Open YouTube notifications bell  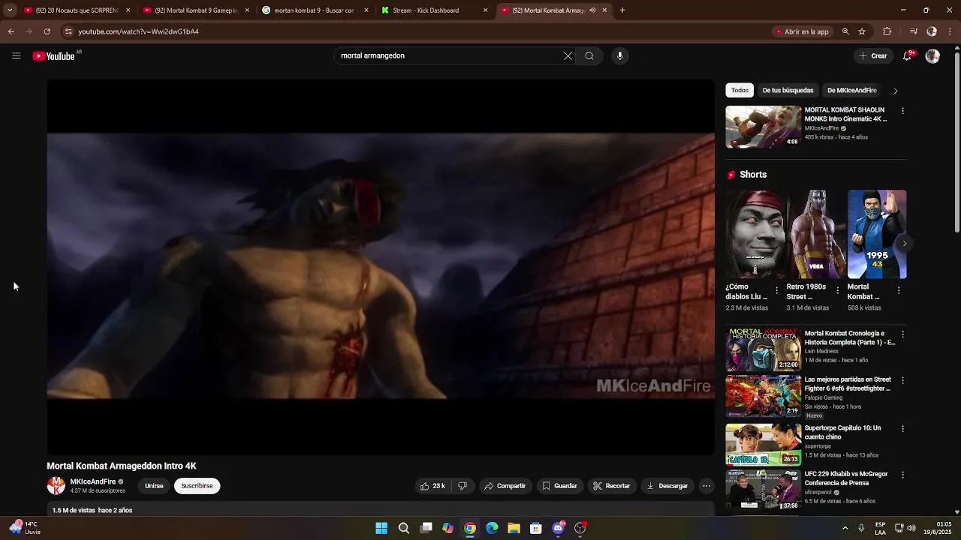pyautogui.click(x=907, y=55)
